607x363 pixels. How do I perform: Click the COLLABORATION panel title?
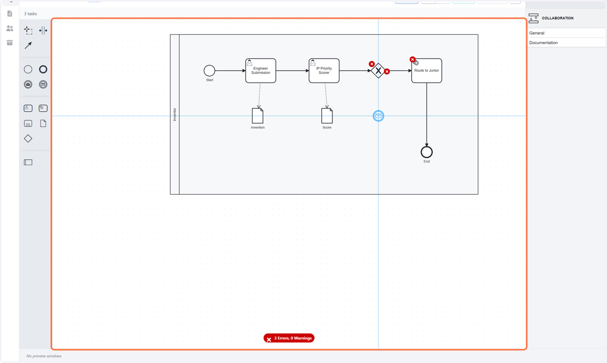[557, 18]
